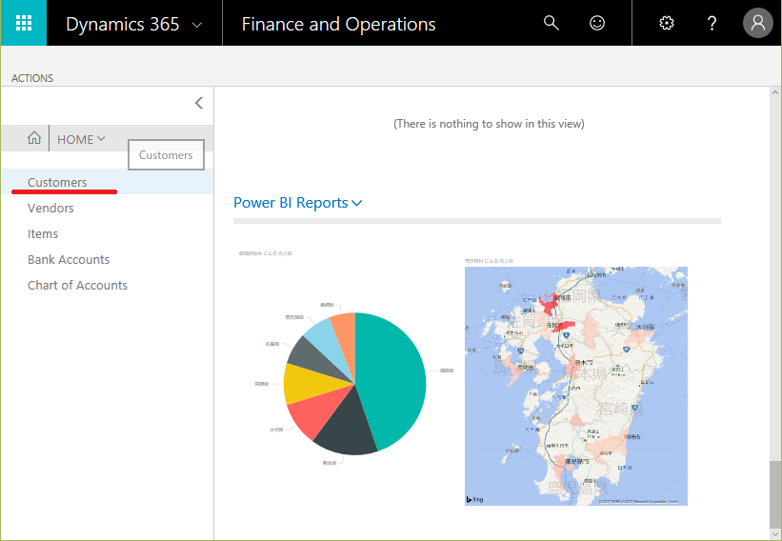The height and width of the screenshot is (541, 782).
Task: Open Items in navigation list
Action: (x=43, y=234)
